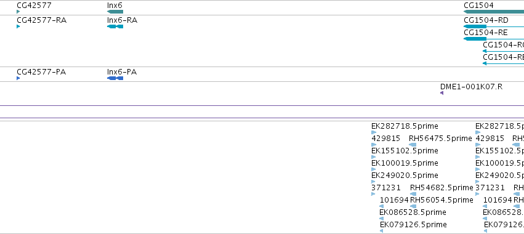Click the Inx6-PA protein glyph
Screen dimensions: 524x234
click(x=115, y=78)
